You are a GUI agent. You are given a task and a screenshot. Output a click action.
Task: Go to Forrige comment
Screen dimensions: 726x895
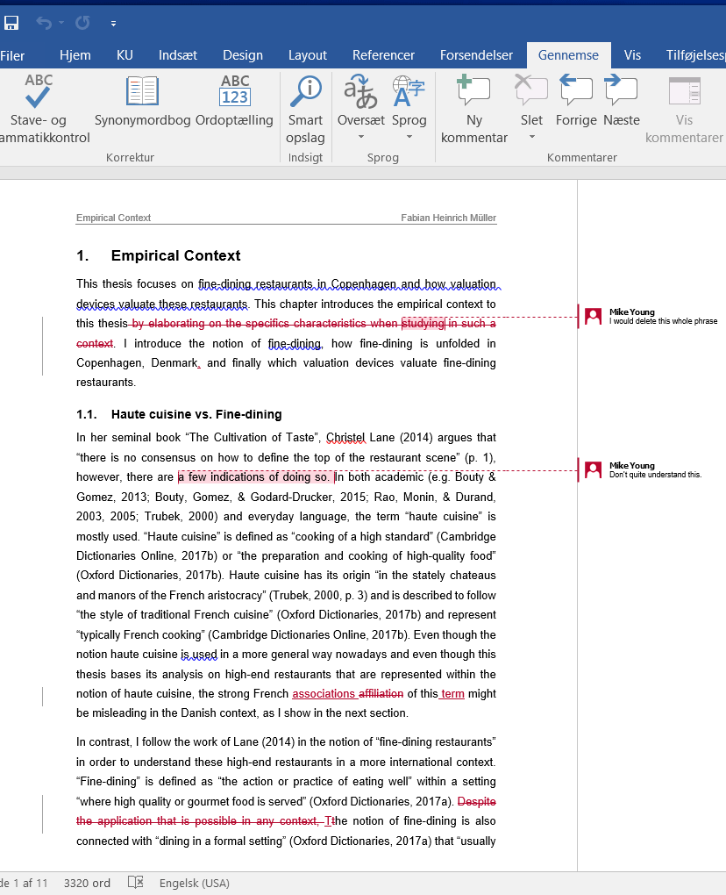(576, 100)
